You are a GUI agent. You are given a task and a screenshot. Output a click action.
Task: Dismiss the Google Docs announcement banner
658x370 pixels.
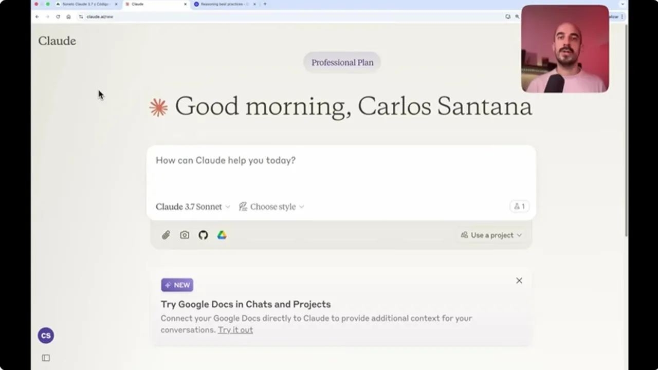pos(519,281)
